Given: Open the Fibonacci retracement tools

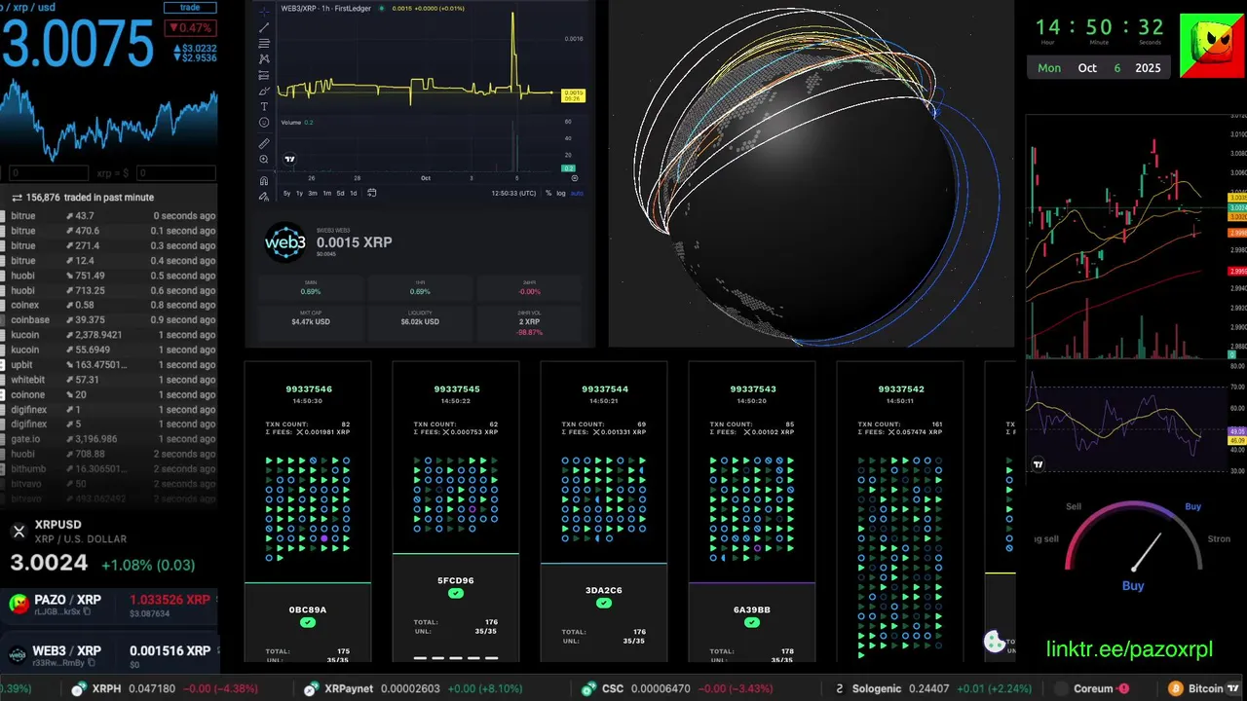Looking at the screenshot, I should [x=264, y=44].
